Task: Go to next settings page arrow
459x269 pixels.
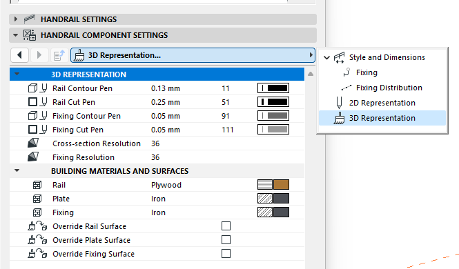Action: pyautogui.click(x=39, y=55)
